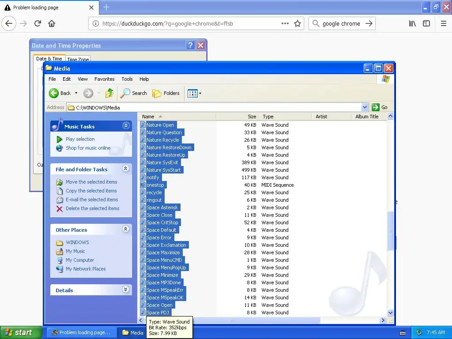Image resolution: width=452 pixels, height=339 pixels.
Task: Open new Firefox tab with plus button
Action: (106, 7)
